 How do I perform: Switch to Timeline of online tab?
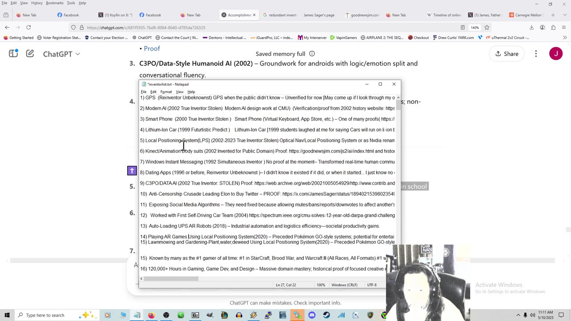pyautogui.click(x=444, y=15)
